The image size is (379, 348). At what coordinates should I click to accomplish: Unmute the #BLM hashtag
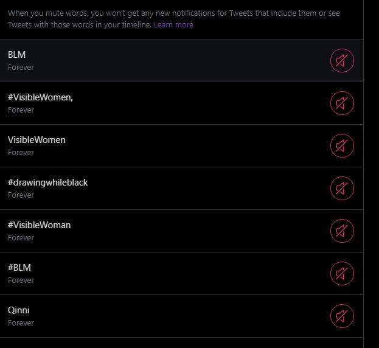point(342,273)
